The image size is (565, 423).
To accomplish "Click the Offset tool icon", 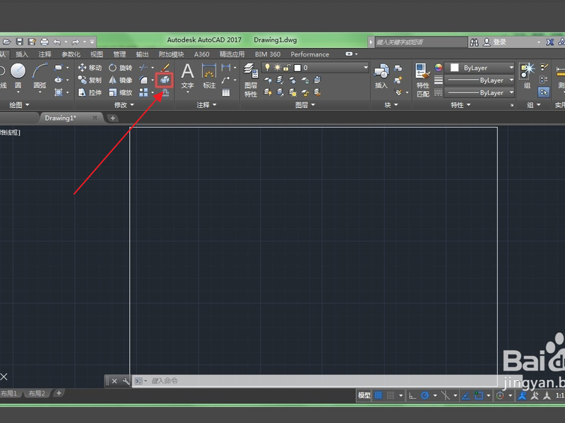I will 165,92.
